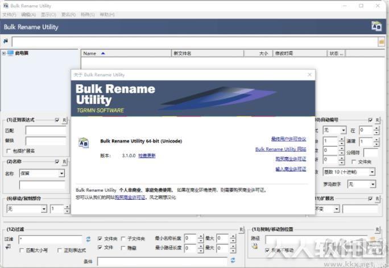Screen dimensions: 389x268
Task: Open the 显示(O) menu
Action: (49, 15)
